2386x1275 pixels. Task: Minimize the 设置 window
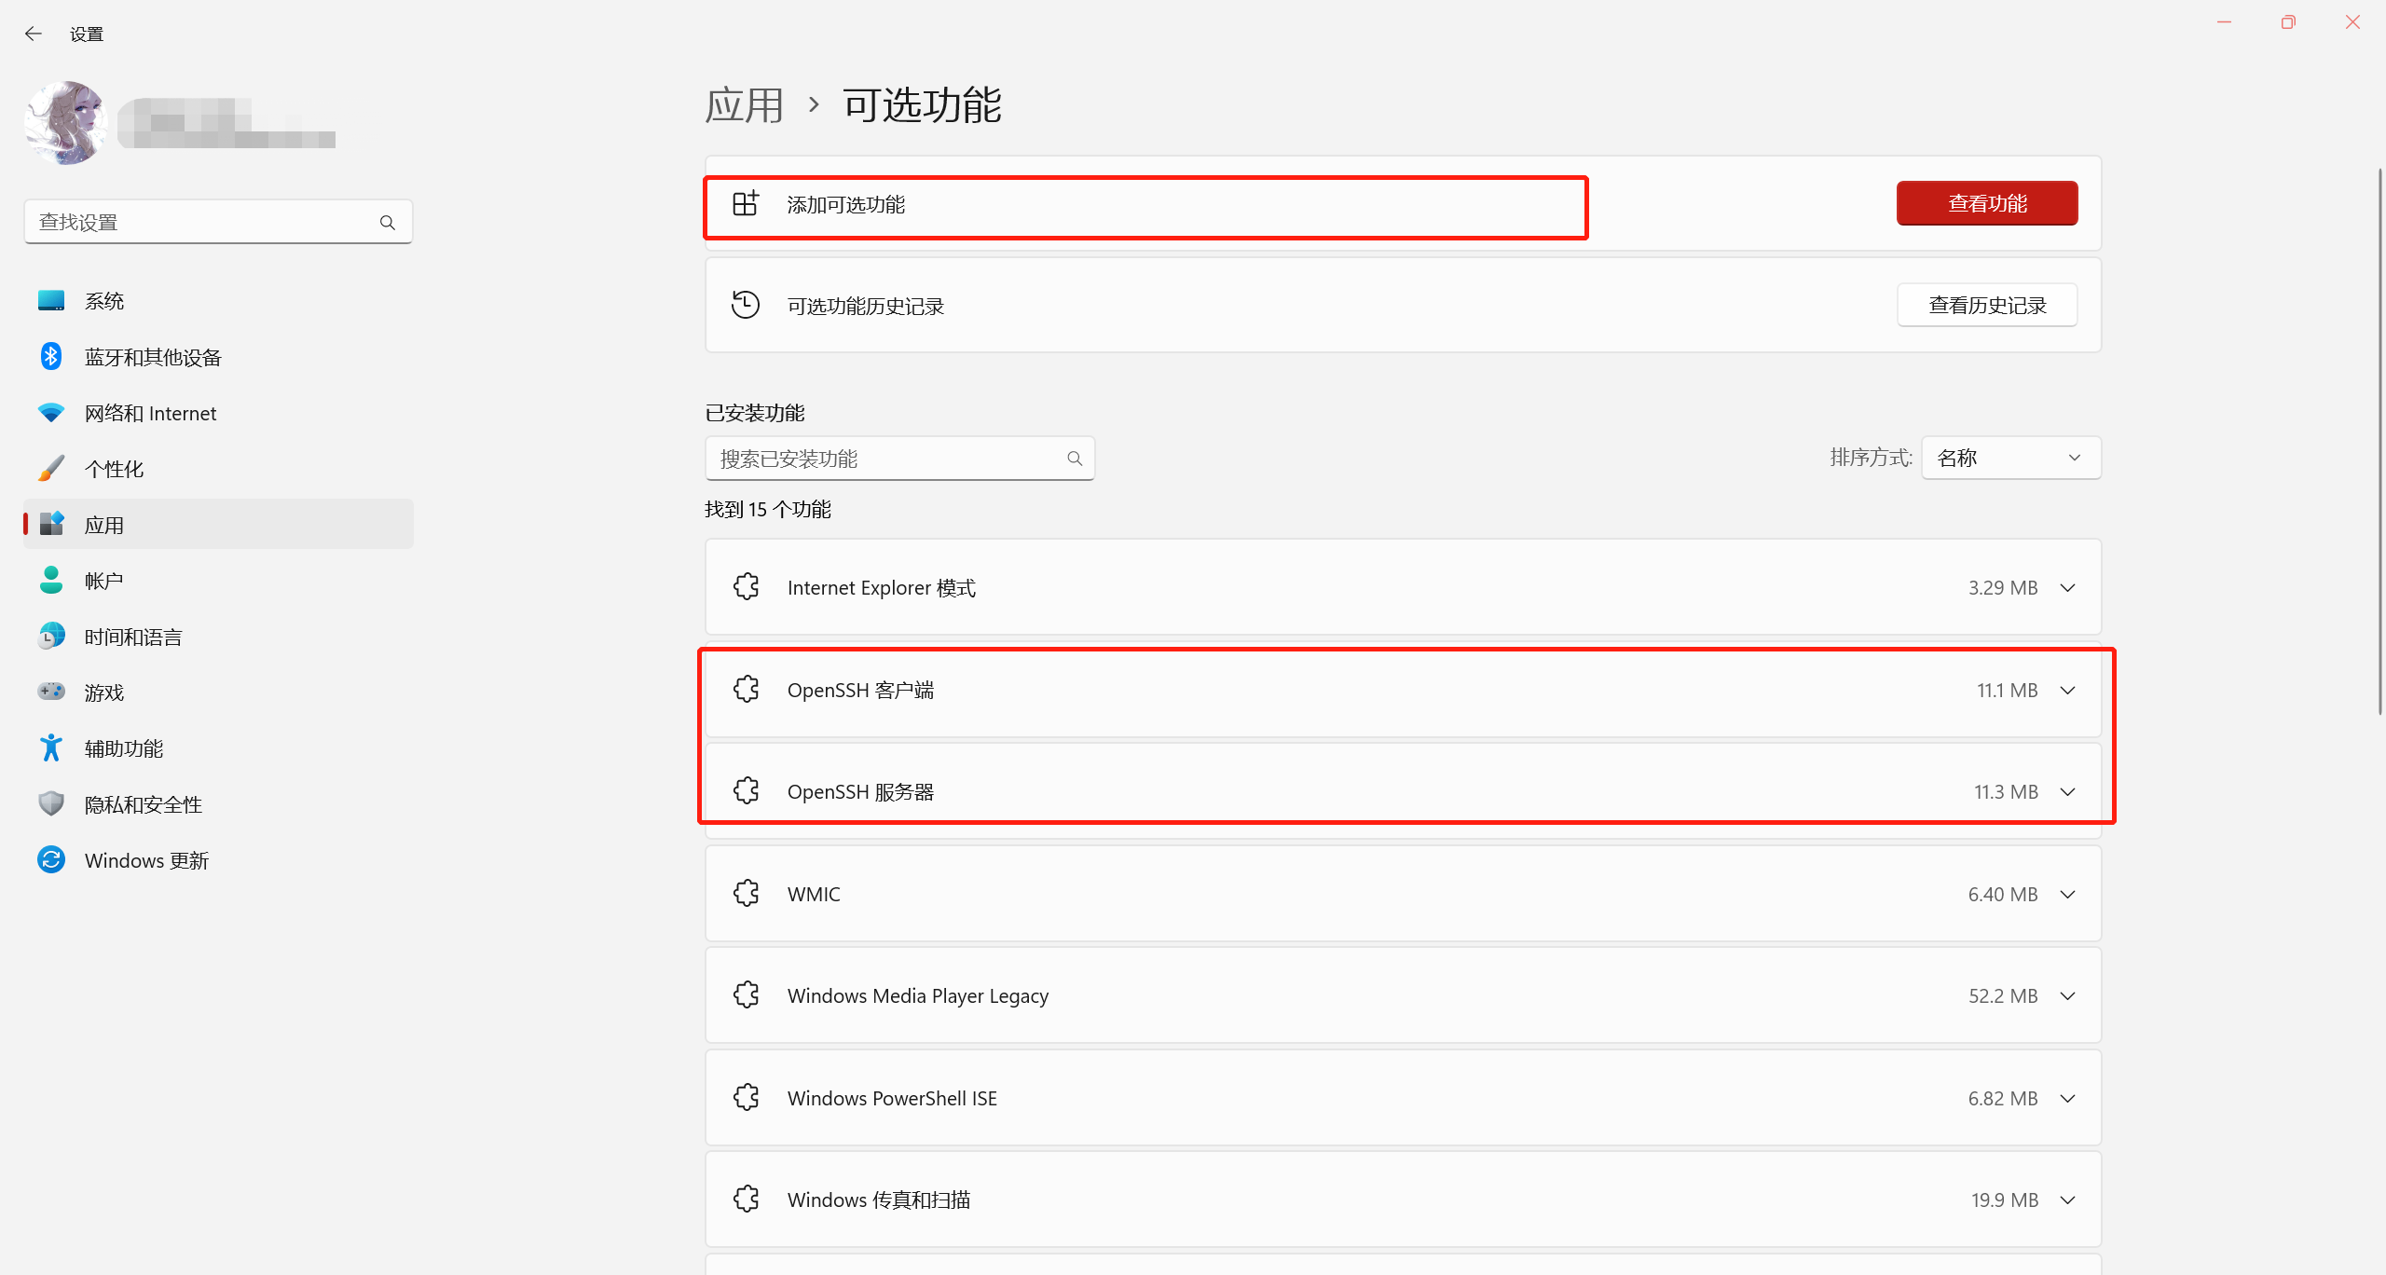tap(2224, 22)
